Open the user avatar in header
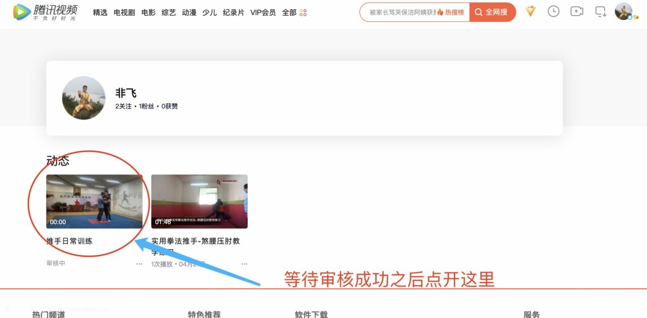 click(624, 11)
